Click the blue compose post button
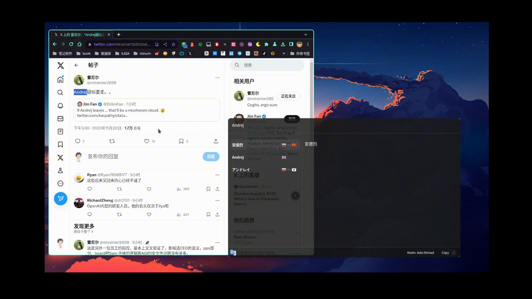This screenshot has height=299, width=532. (x=60, y=199)
